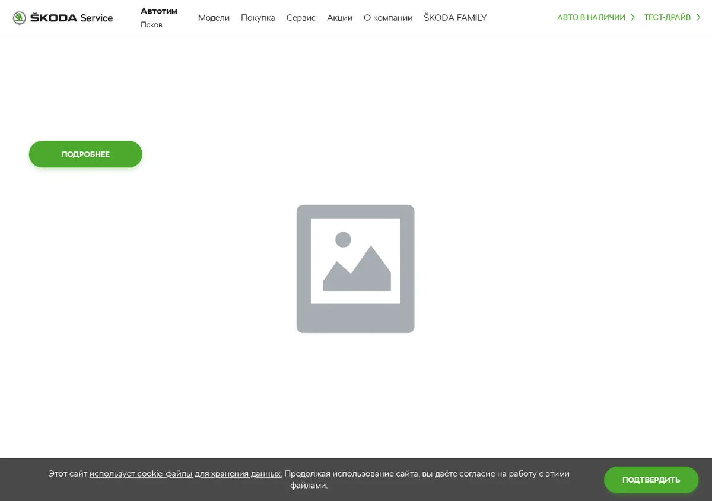Open the Модели menu
Image resolution: width=712 pixels, height=501 pixels.
tap(214, 18)
